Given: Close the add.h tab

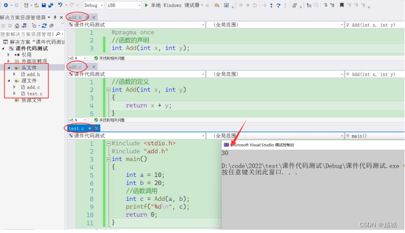Looking at the screenshot, I should (x=94, y=17).
